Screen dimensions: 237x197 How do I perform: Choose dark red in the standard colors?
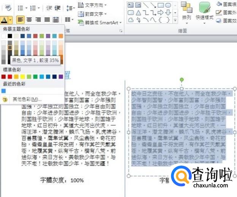[4, 77]
